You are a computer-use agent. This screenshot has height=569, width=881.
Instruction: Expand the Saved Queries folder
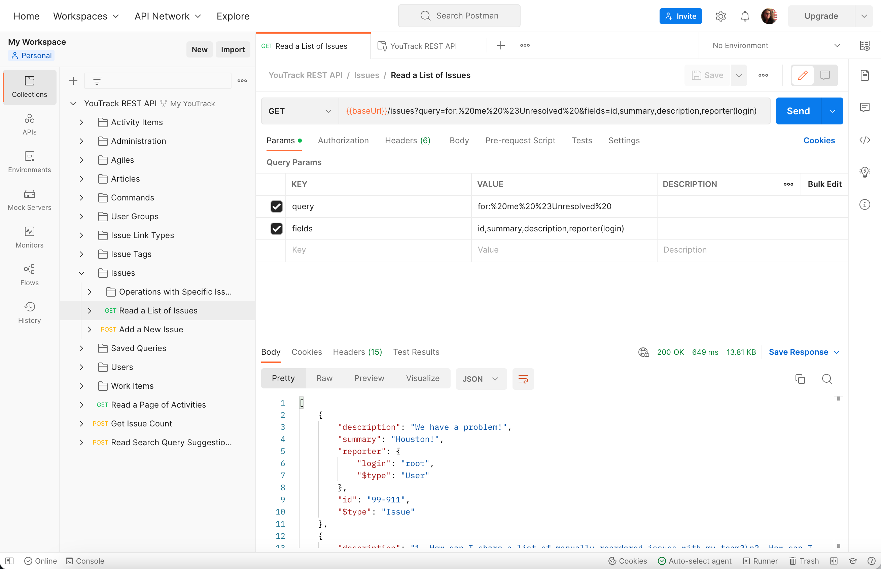point(81,348)
